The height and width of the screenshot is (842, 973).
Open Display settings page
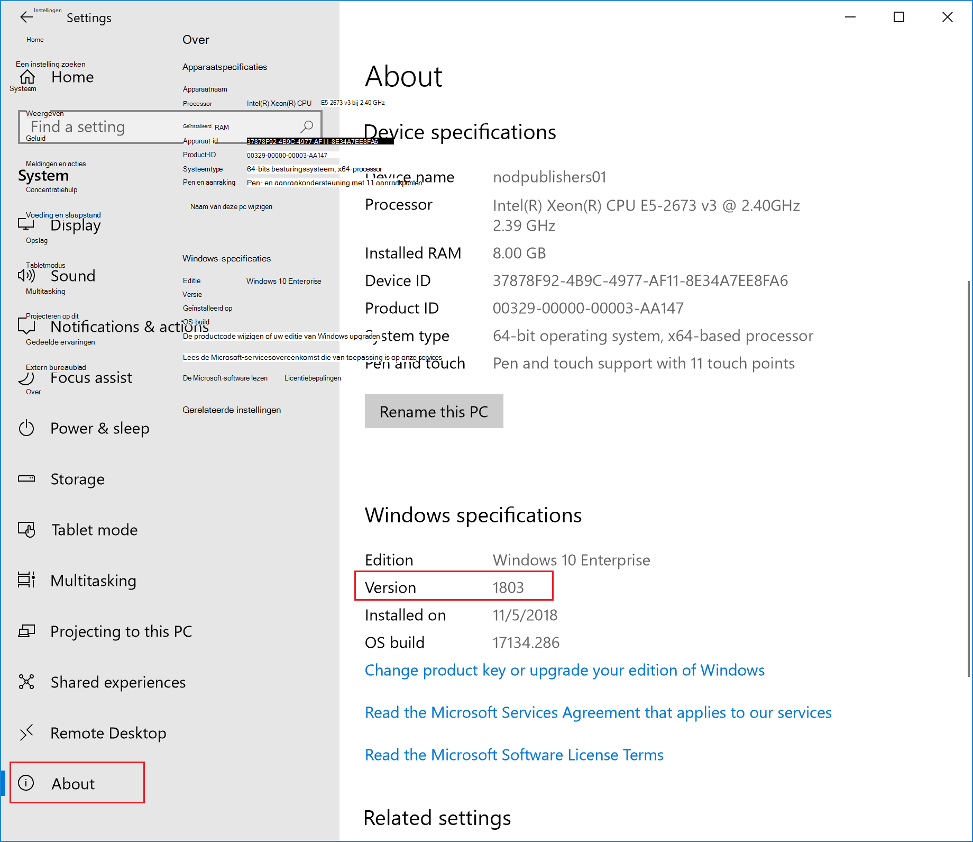pos(76,226)
